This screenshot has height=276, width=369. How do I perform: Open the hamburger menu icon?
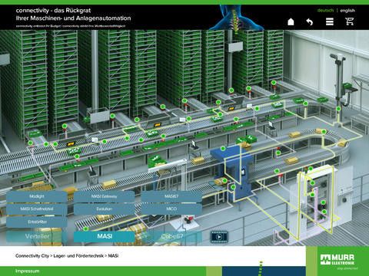pos(330,21)
